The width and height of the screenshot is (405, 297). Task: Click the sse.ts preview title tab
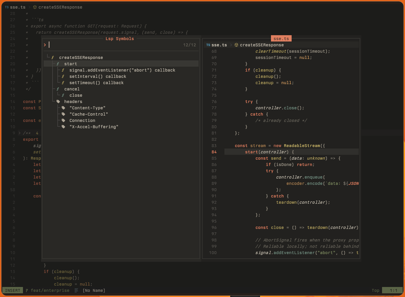tap(281, 39)
